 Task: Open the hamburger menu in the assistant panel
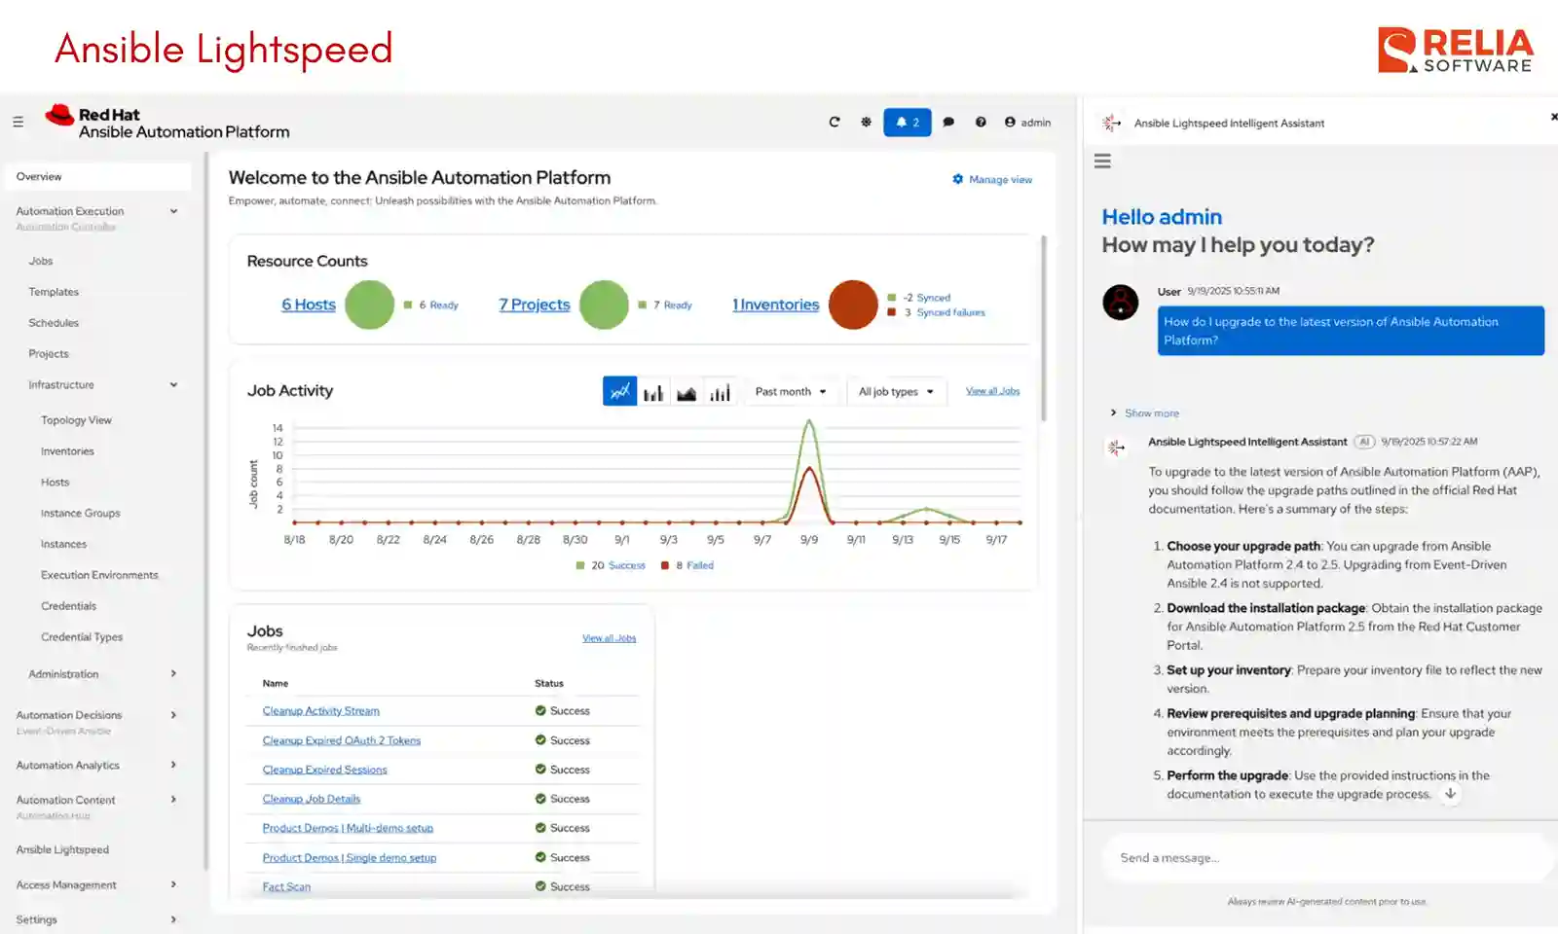(x=1102, y=161)
